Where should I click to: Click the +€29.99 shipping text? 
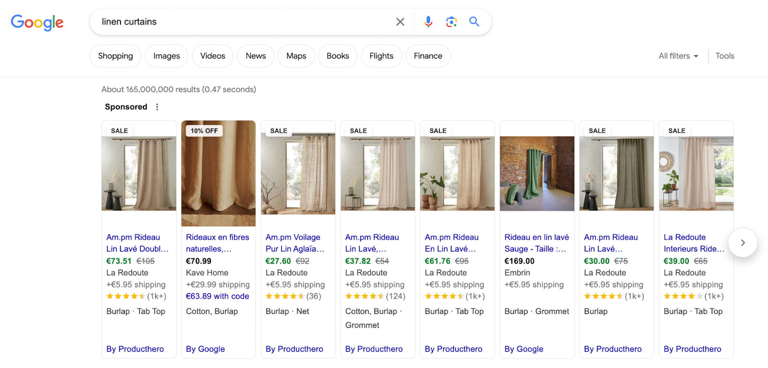pyautogui.click(x=218, y=285)
